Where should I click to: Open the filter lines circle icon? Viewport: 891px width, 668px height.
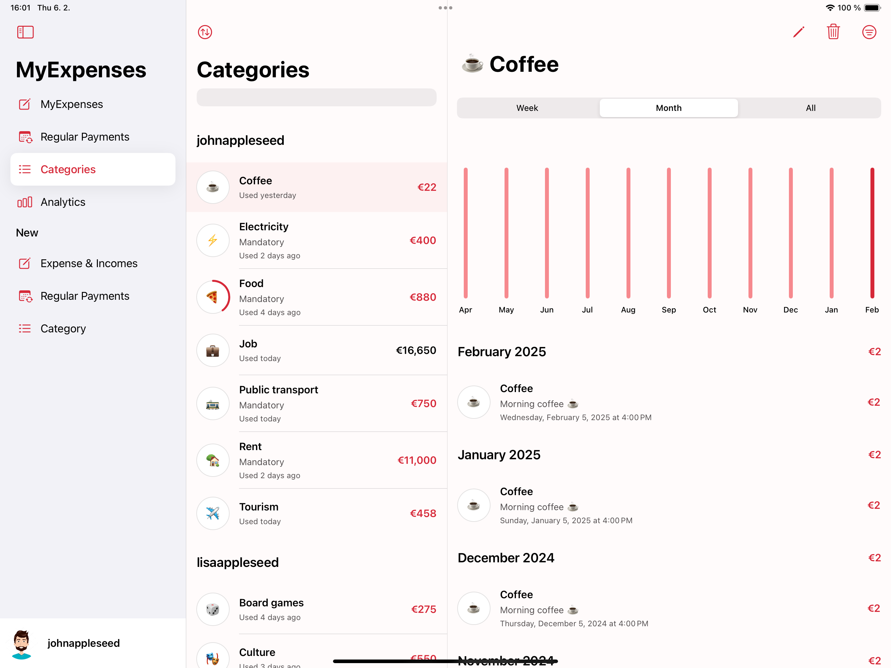pyautogui.click(x=869, y=32)
